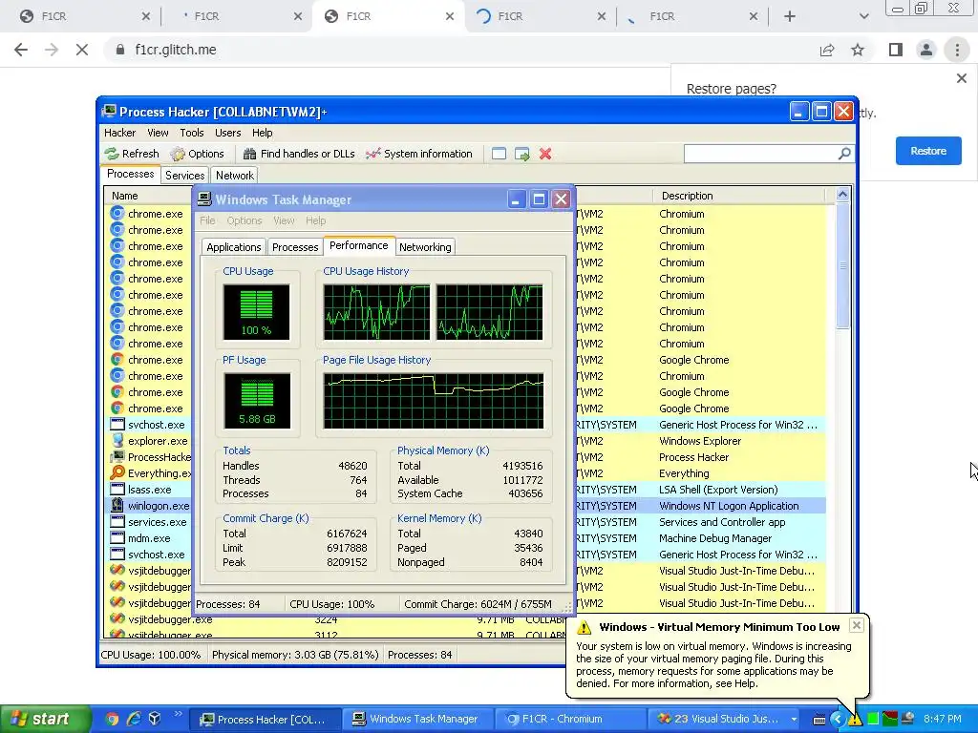Click the red X terminate icon in toolbar
Screen dimensions: 978x733
[x=545, y=154]
